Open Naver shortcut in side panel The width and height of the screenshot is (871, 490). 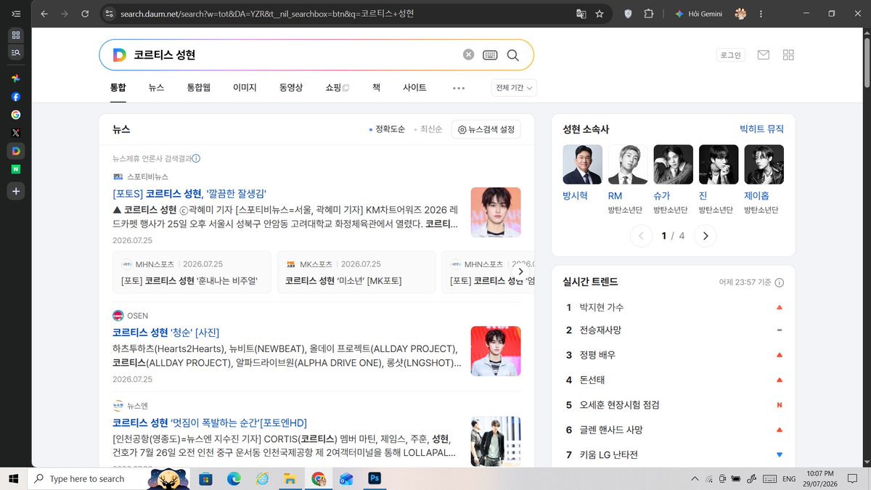16,169
